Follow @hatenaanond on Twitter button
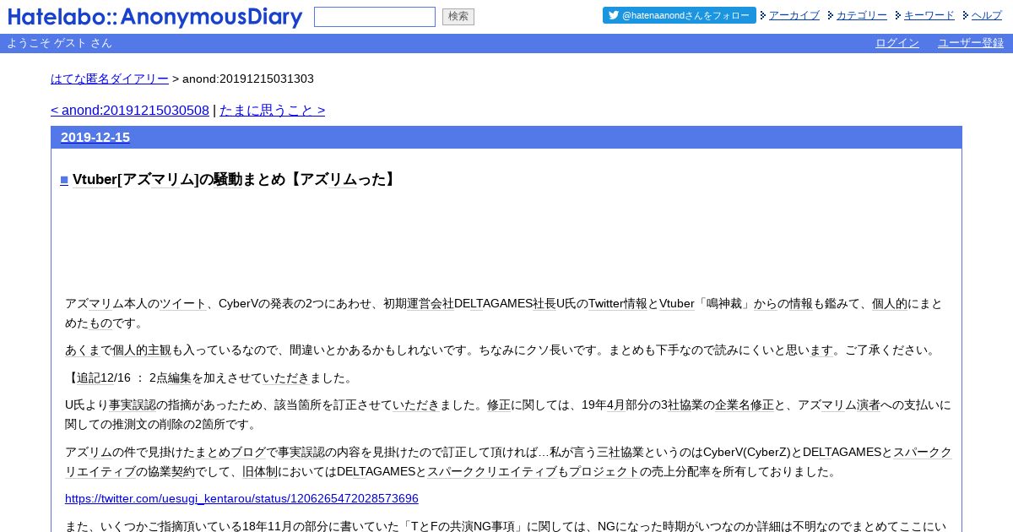The image size is (1013, 532). [x=680, y=15]
